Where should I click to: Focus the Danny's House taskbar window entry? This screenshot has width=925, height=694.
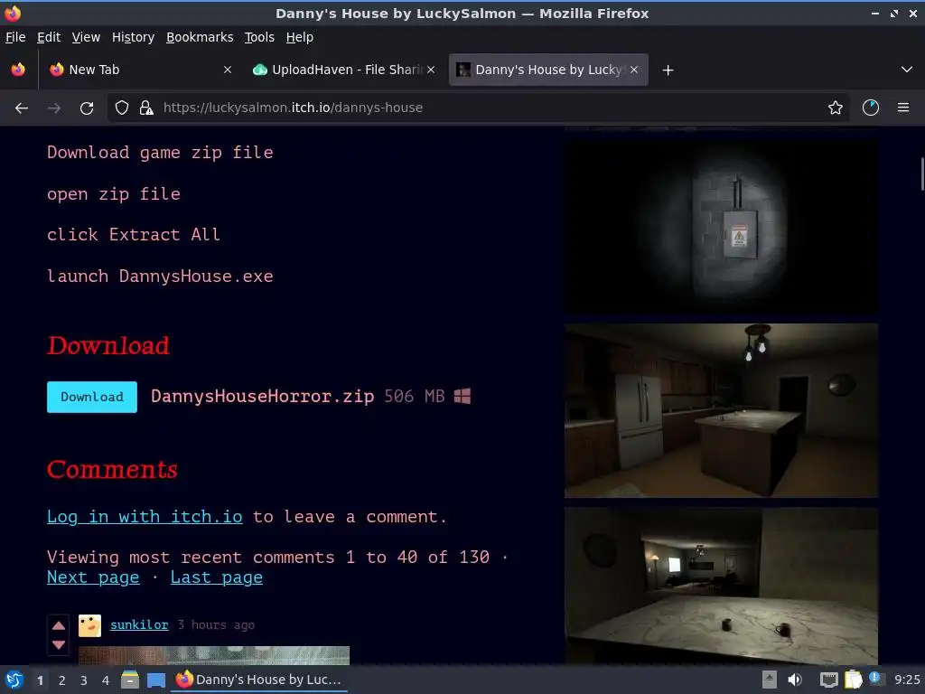tap(259, 680)
